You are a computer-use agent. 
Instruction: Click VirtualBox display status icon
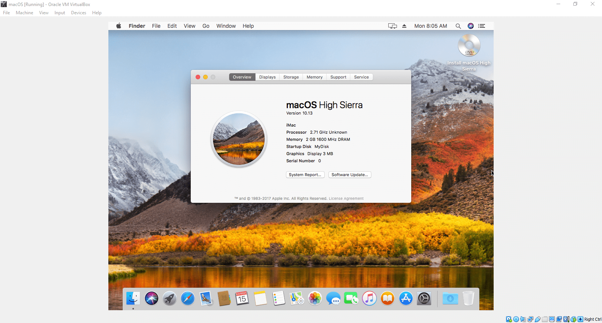(552, 319)
